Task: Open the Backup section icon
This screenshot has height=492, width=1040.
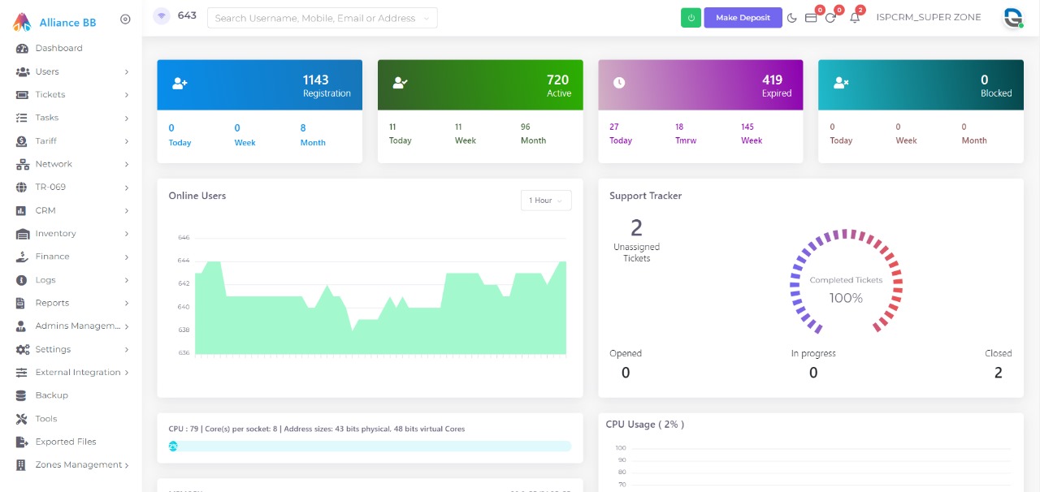Action: coord(19,395)
